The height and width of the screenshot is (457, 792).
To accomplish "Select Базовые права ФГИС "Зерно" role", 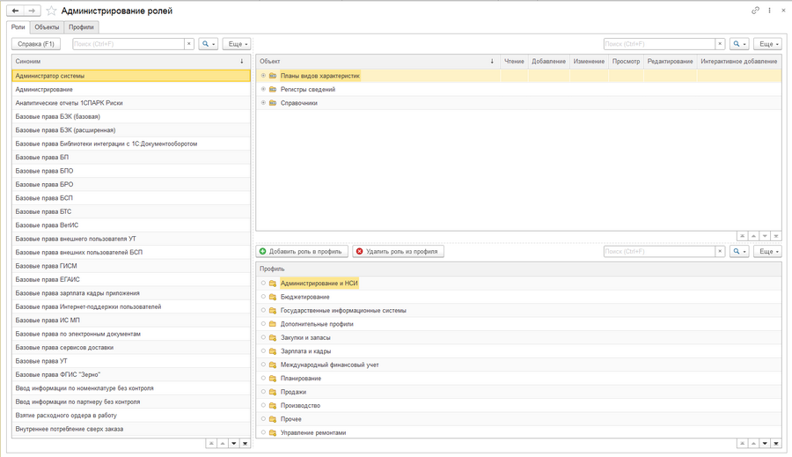I will [131, 374].
